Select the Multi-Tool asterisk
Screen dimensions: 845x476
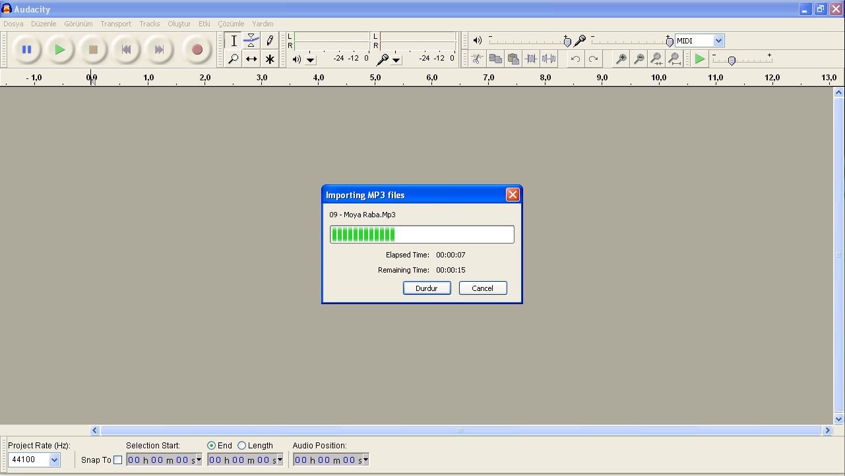coord(269,59)
